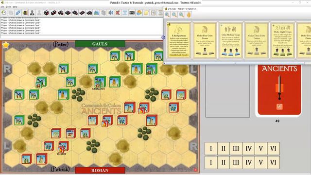The height and width of the screenshot is (175, 311).
Task: Click the document sheet toolbar icon
Action: click(x=154, y=13)
